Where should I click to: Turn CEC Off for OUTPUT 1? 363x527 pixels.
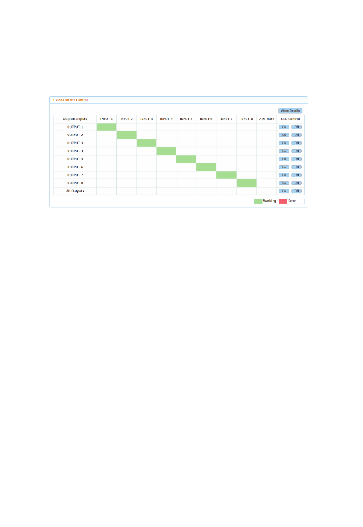(297, 127)
